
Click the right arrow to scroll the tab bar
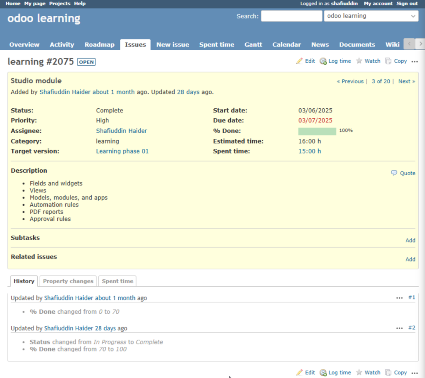[420, 44]
